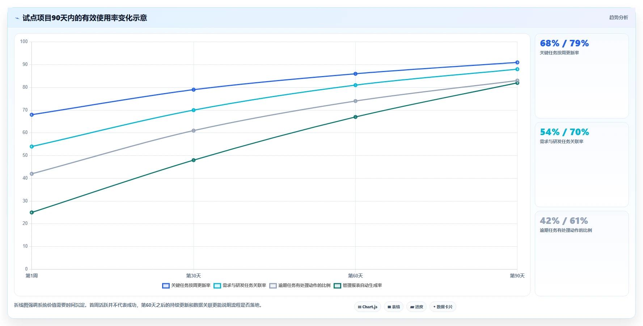The height and width of the screenshot is (326, 643).
Task: Click the 趋势分析 label in the header
Action: click(618, 17)
